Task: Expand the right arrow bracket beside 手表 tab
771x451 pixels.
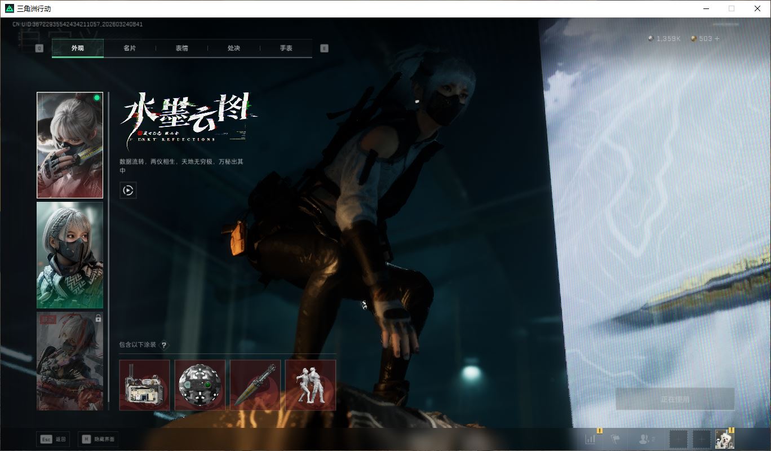Action: pyautogui.click(x=324, y=48)
